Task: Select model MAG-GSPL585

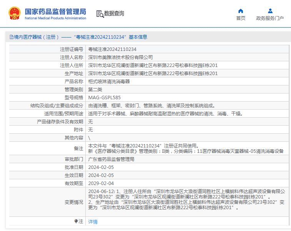Action: click(104, 97)
